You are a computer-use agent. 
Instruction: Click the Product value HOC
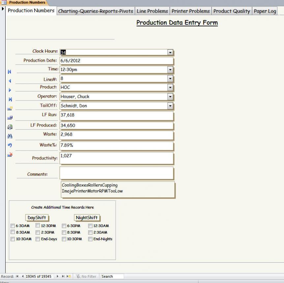pos(65,87)
